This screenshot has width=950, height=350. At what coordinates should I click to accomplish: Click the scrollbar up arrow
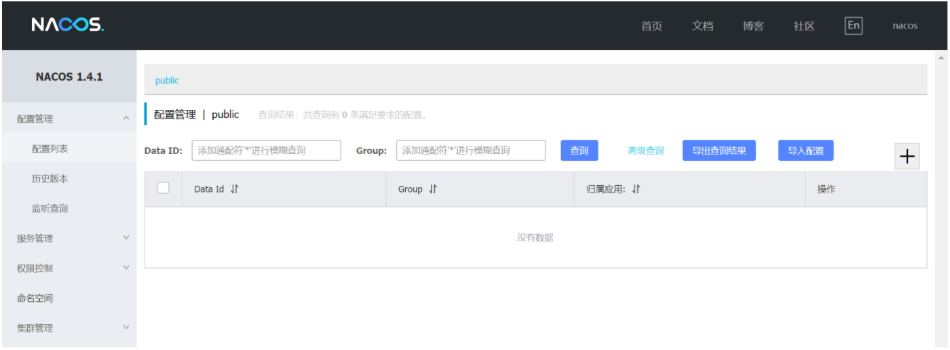941,57
